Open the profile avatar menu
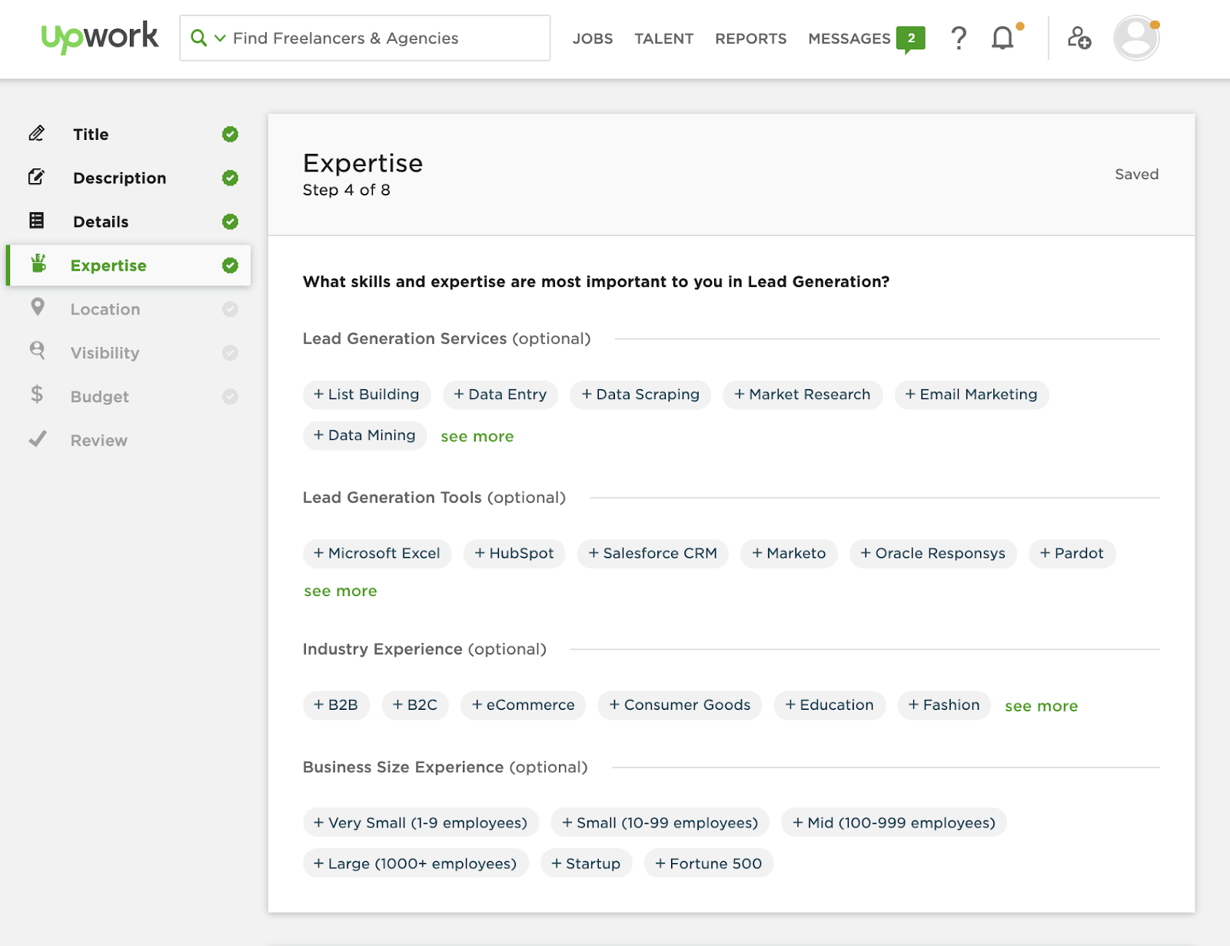1230x946 pixels. [1135, 38]
